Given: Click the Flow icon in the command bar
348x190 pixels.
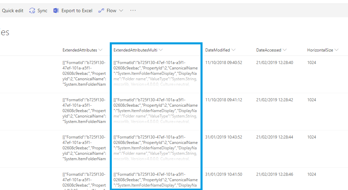Looking at the screenshot, I should tap(101, 10).
